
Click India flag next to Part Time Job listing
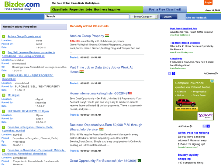[81, 72]
